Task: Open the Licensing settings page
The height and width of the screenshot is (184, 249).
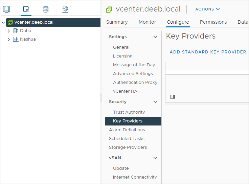Action: coord(123,56)
